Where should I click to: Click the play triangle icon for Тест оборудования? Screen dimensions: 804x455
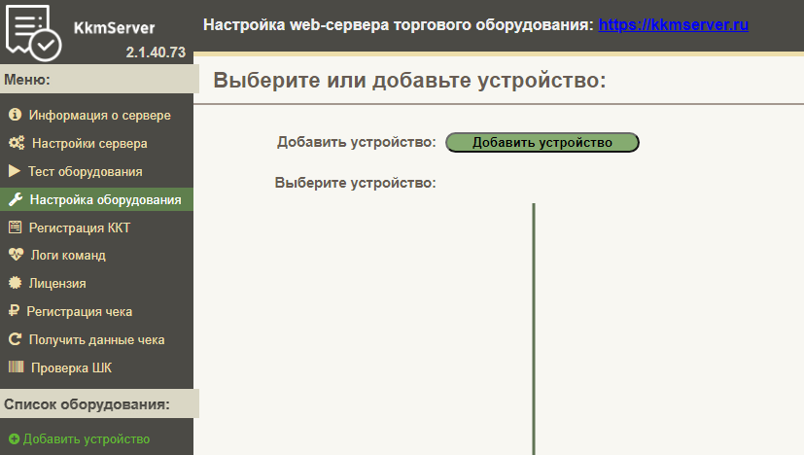15,171
